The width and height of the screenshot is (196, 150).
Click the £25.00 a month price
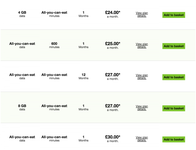(x=113, y=45)
